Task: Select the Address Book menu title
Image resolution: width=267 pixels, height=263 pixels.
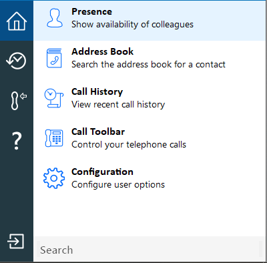Action: 102,51
